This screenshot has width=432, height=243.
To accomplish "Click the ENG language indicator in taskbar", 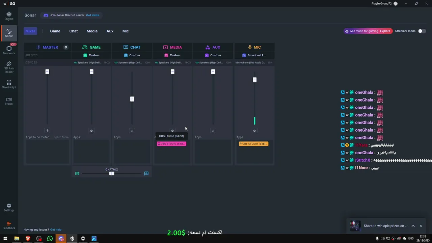I will coord(411,239).
